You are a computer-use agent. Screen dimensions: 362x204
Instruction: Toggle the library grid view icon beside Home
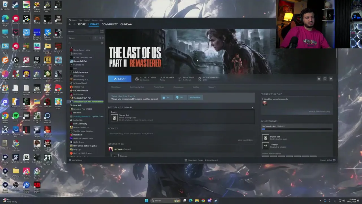(102, 31)
